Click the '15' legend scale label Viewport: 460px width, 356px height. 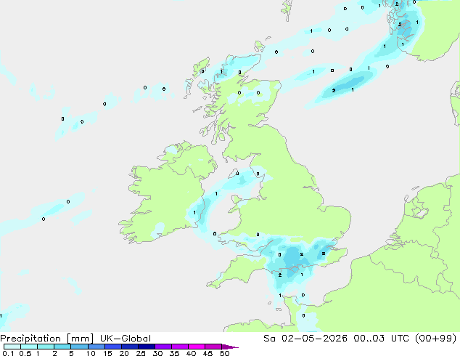[107, 353]
